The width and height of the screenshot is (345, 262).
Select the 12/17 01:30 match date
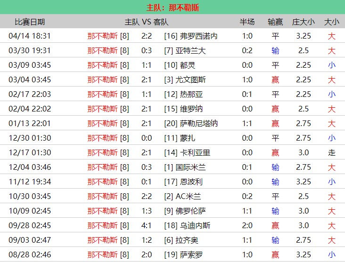(x=30, y=152)
